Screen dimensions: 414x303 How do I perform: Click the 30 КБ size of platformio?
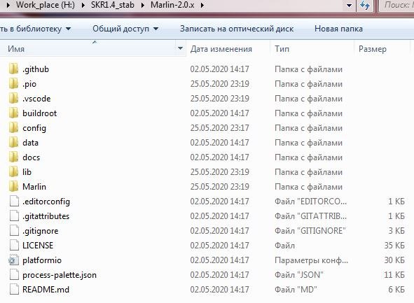pyautogui.click(x=394, y=260)
